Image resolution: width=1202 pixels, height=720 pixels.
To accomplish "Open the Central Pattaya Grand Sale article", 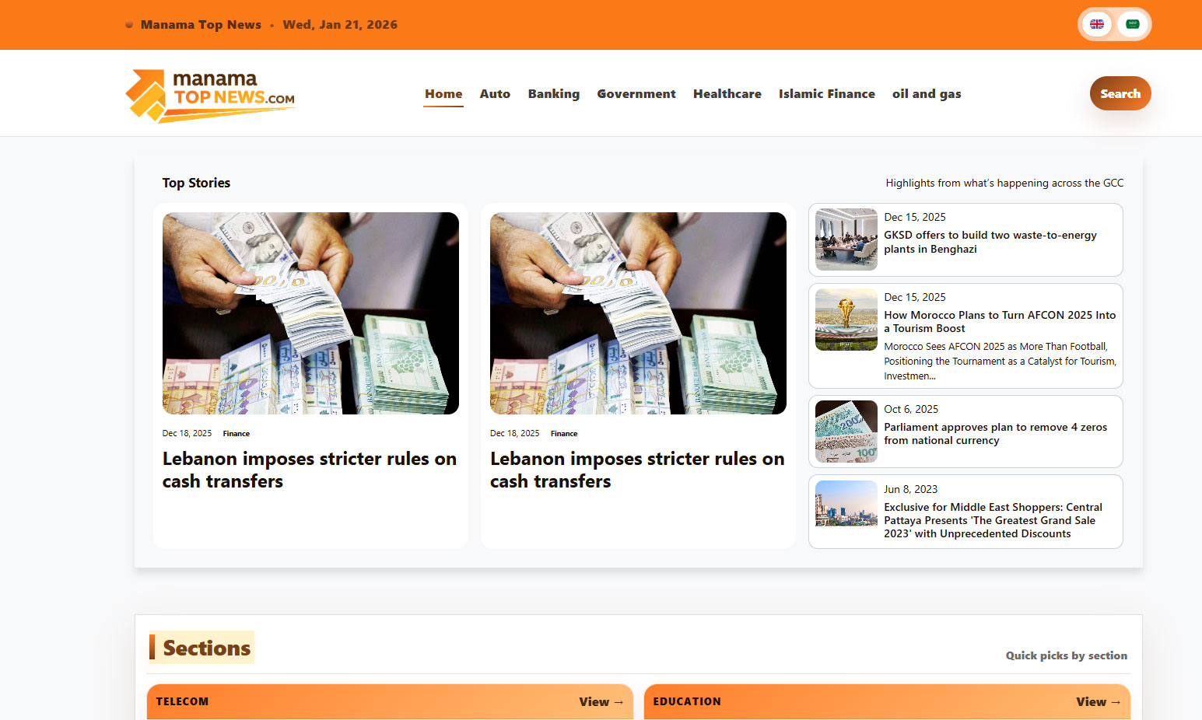I will point(993,520).
